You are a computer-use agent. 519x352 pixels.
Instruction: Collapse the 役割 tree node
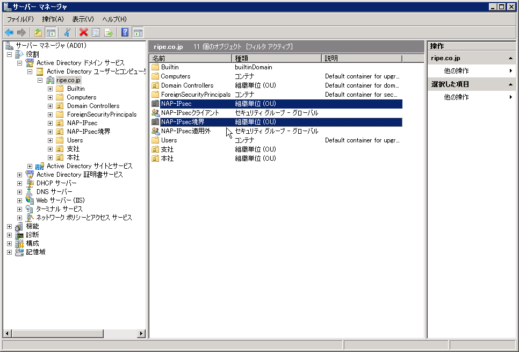9,54
